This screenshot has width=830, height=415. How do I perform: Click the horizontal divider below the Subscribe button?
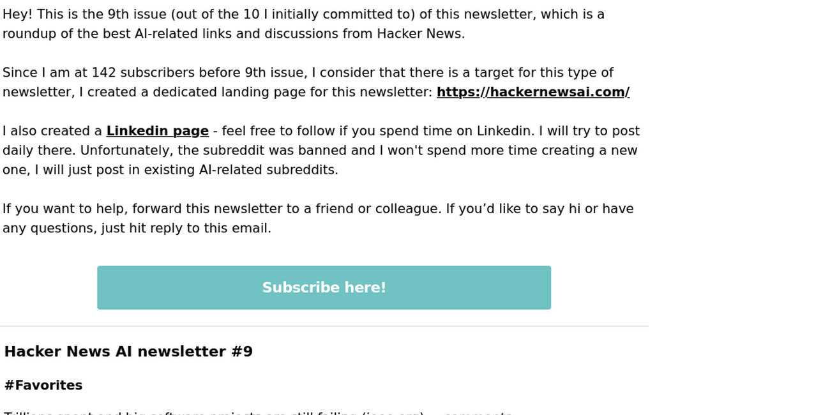pos(324,326)
